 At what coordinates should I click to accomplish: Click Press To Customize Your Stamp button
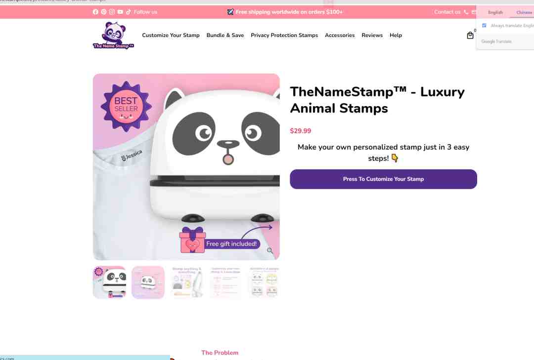point(383,179)
